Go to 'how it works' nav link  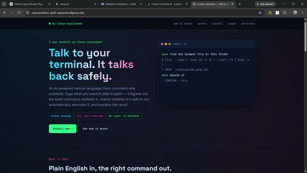[183, 24]
